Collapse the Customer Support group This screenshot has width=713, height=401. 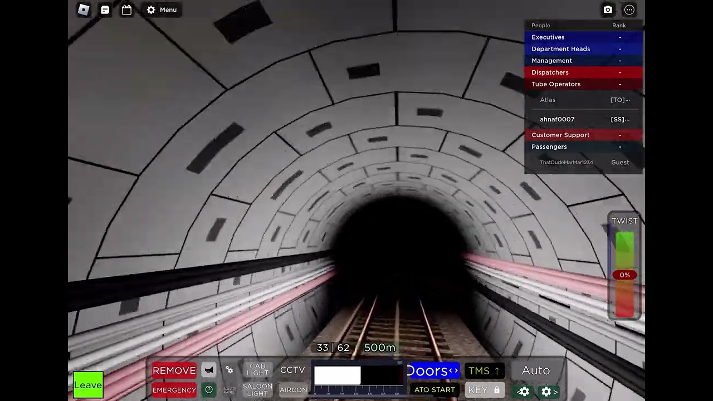pyautogui.click(x=583, y=135)
